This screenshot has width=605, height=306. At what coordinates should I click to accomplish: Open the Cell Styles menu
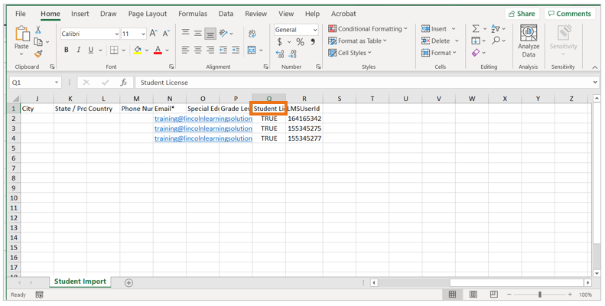click(350, 53)
